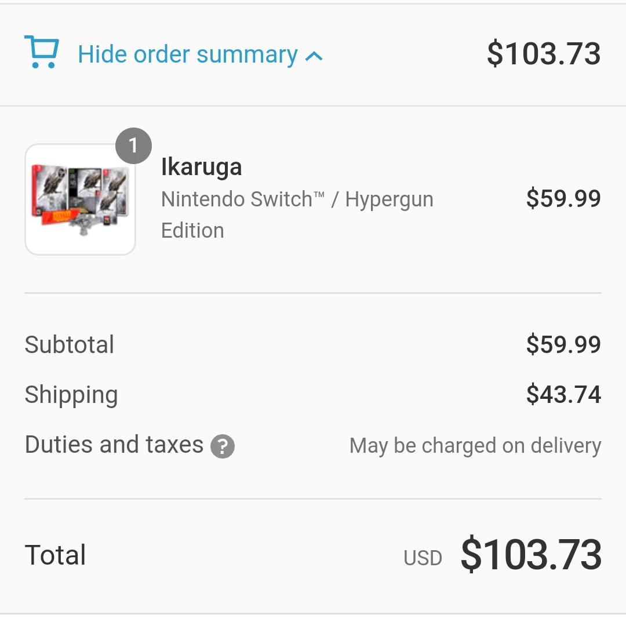Open the duties and taxes help icon

tap(223, 446)
